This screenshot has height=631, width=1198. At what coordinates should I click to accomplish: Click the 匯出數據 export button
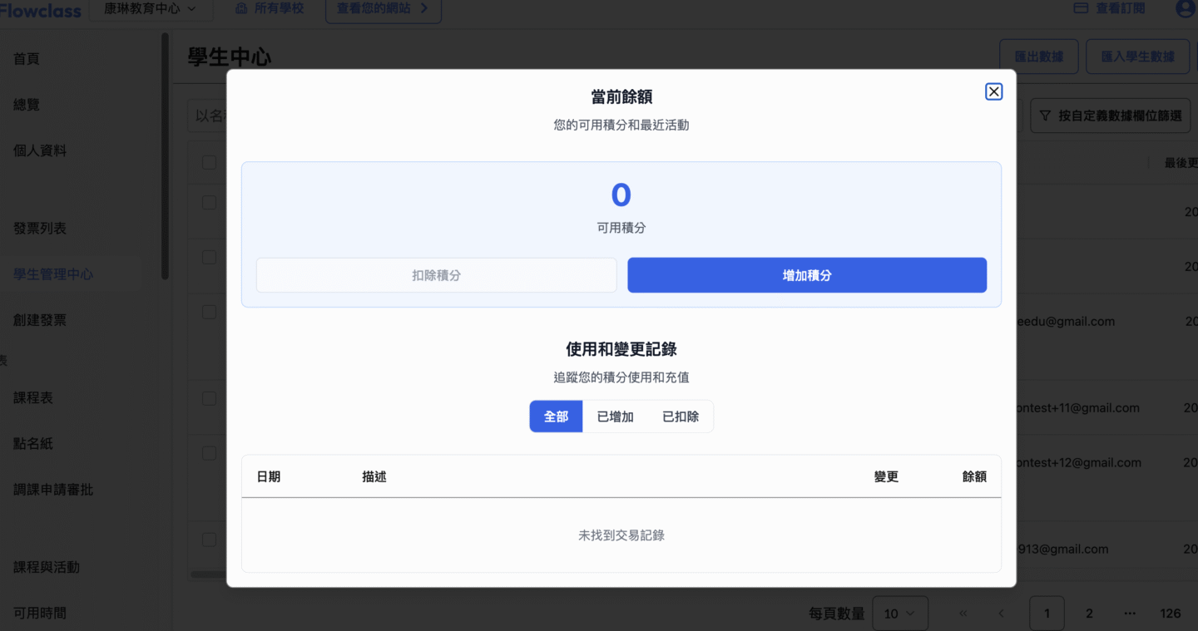(1038, 57)
